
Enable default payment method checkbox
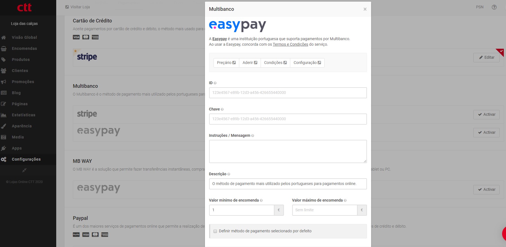(x=215, y=231)
